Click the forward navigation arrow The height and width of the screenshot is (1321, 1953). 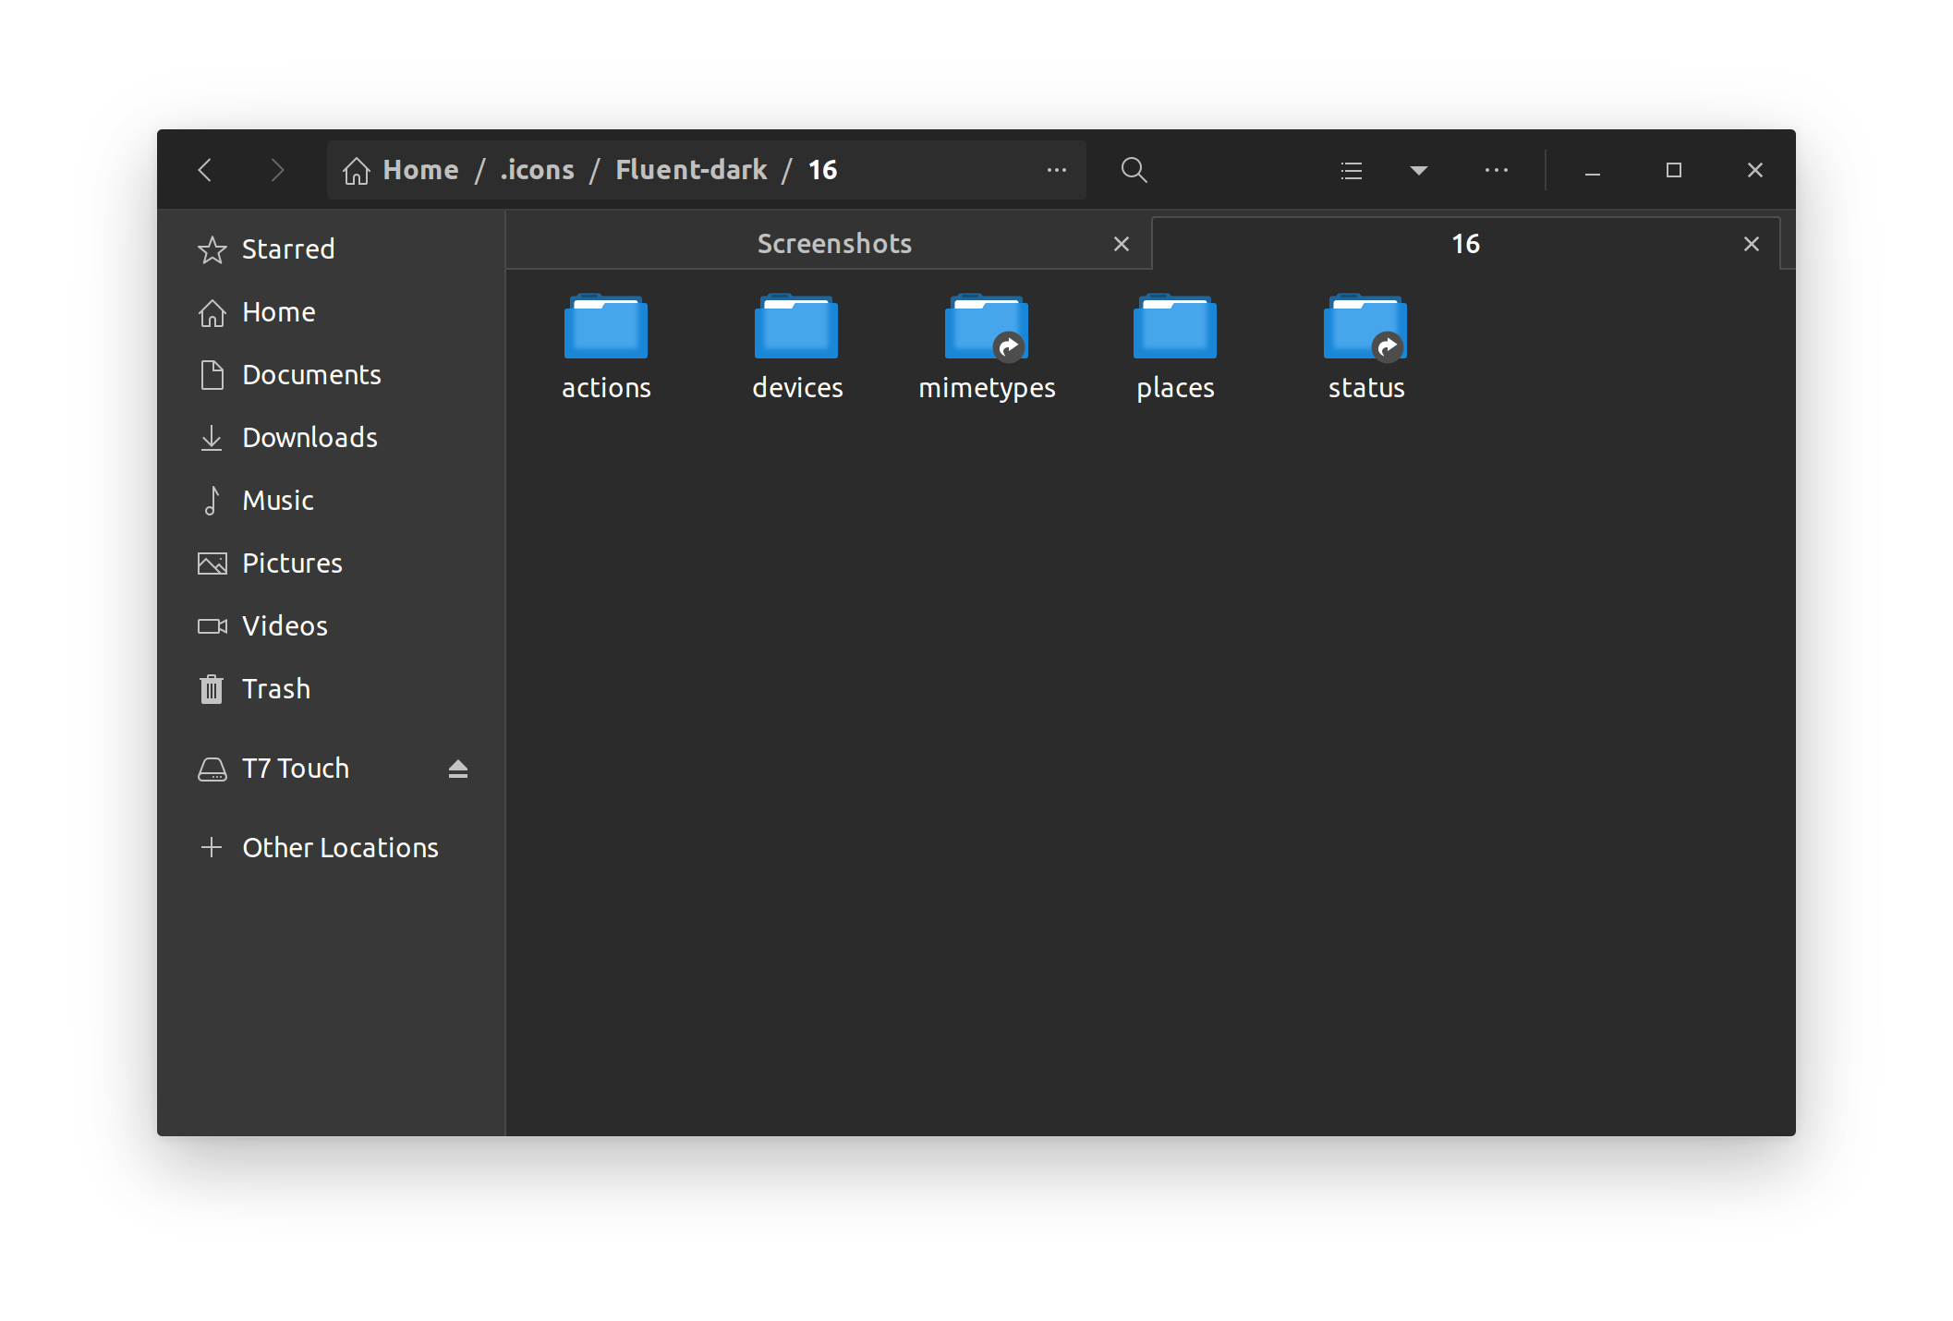pos(276,170)
